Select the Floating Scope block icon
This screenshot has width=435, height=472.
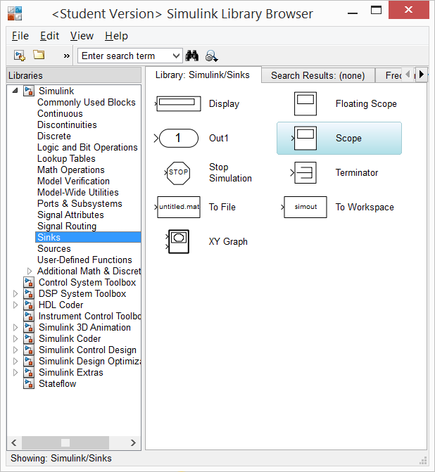pyautogui.click(x=305, y=104)
